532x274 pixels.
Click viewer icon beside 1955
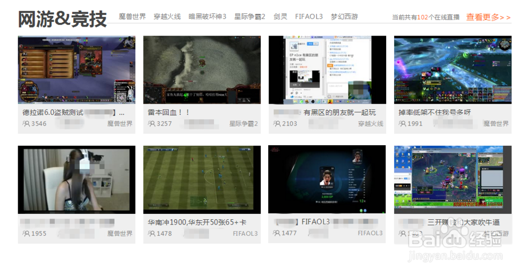pos(26,234)
